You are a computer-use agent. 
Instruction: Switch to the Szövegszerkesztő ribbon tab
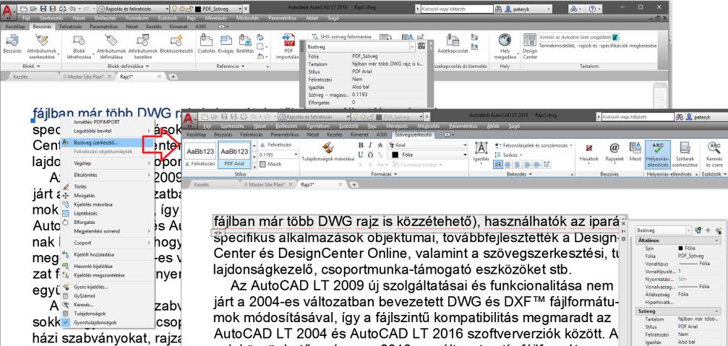pyautogui.click(x=414, y=134)
